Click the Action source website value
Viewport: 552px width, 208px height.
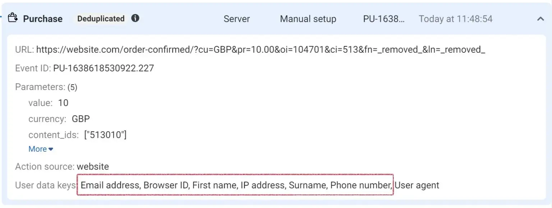(93, 166)
